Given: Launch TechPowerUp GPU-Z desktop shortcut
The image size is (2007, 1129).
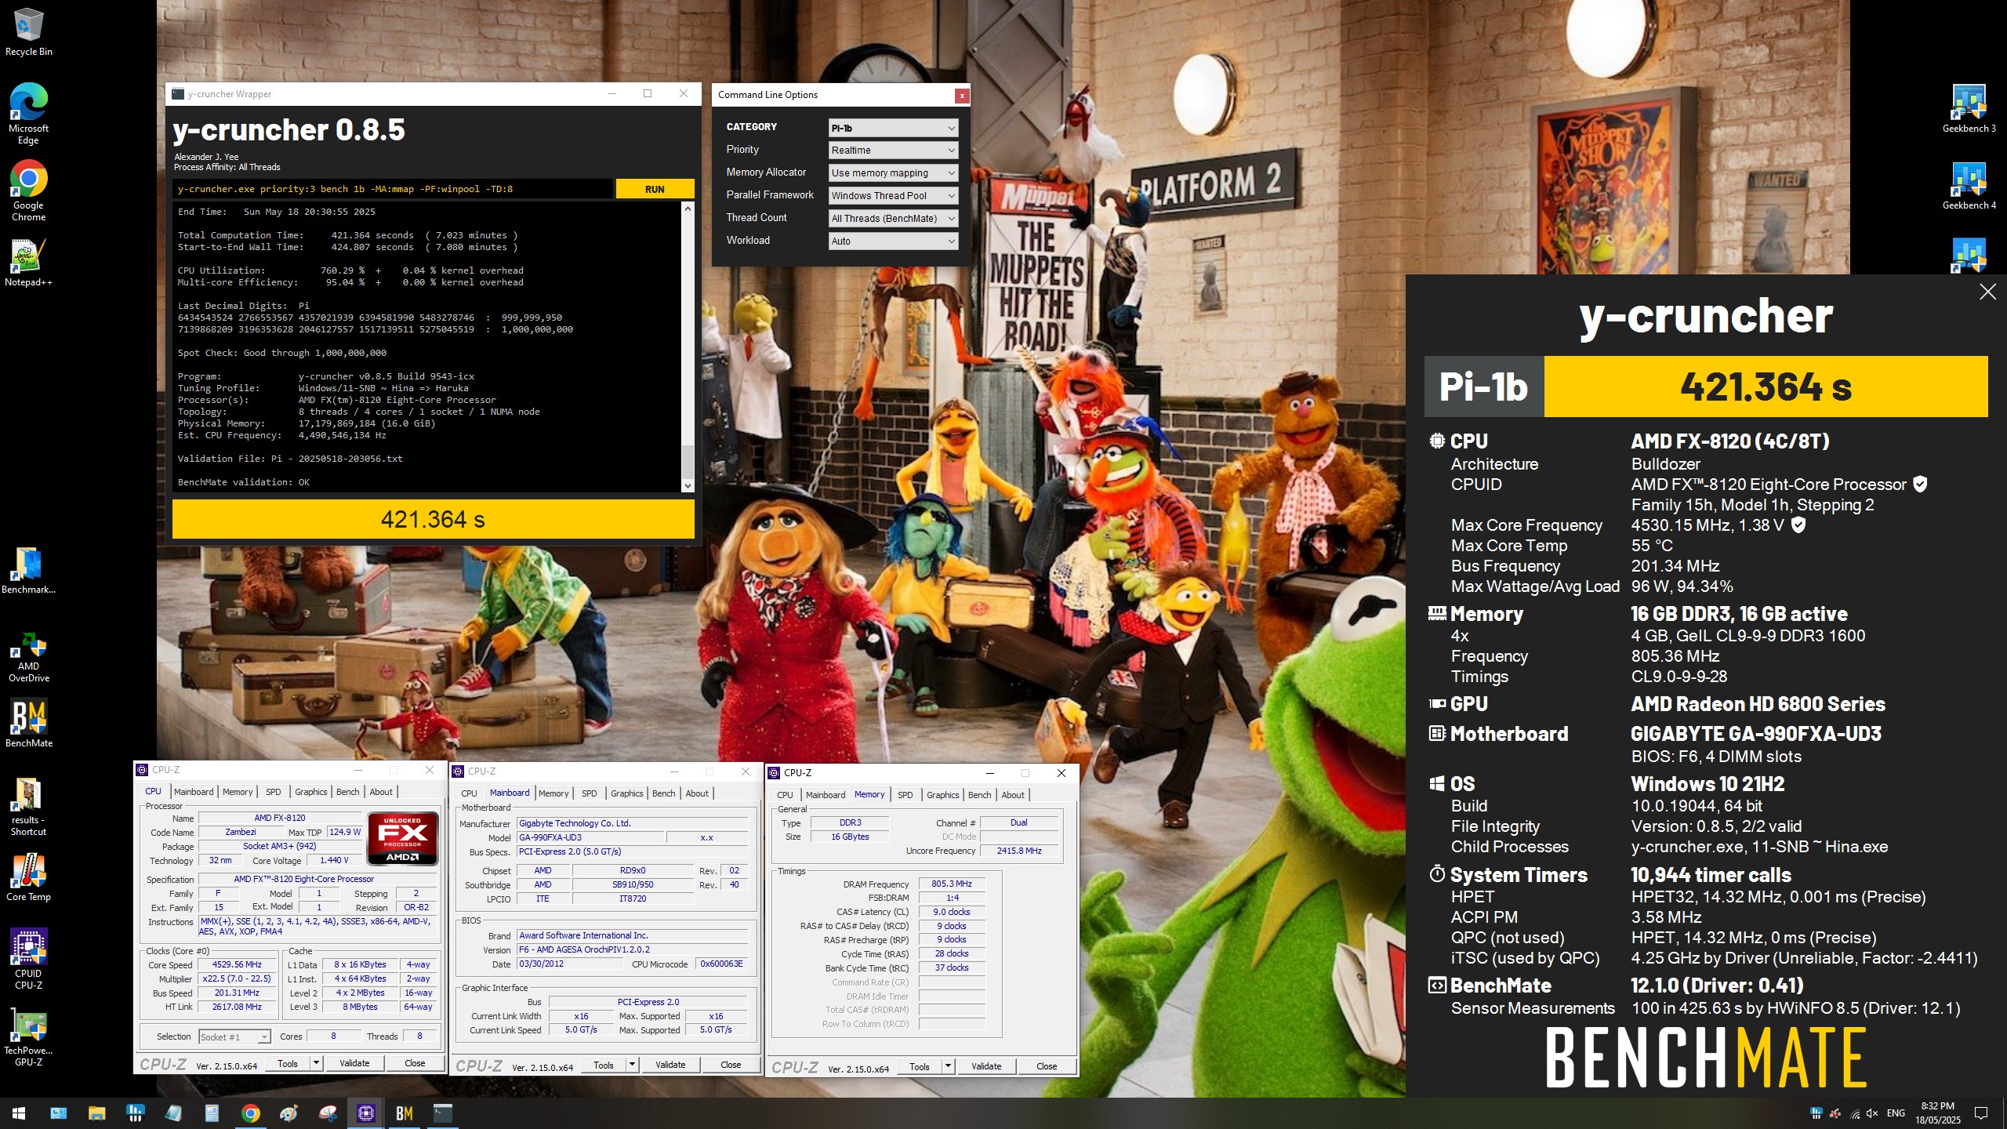Looking at the screenshot, I should [28, 1036].
